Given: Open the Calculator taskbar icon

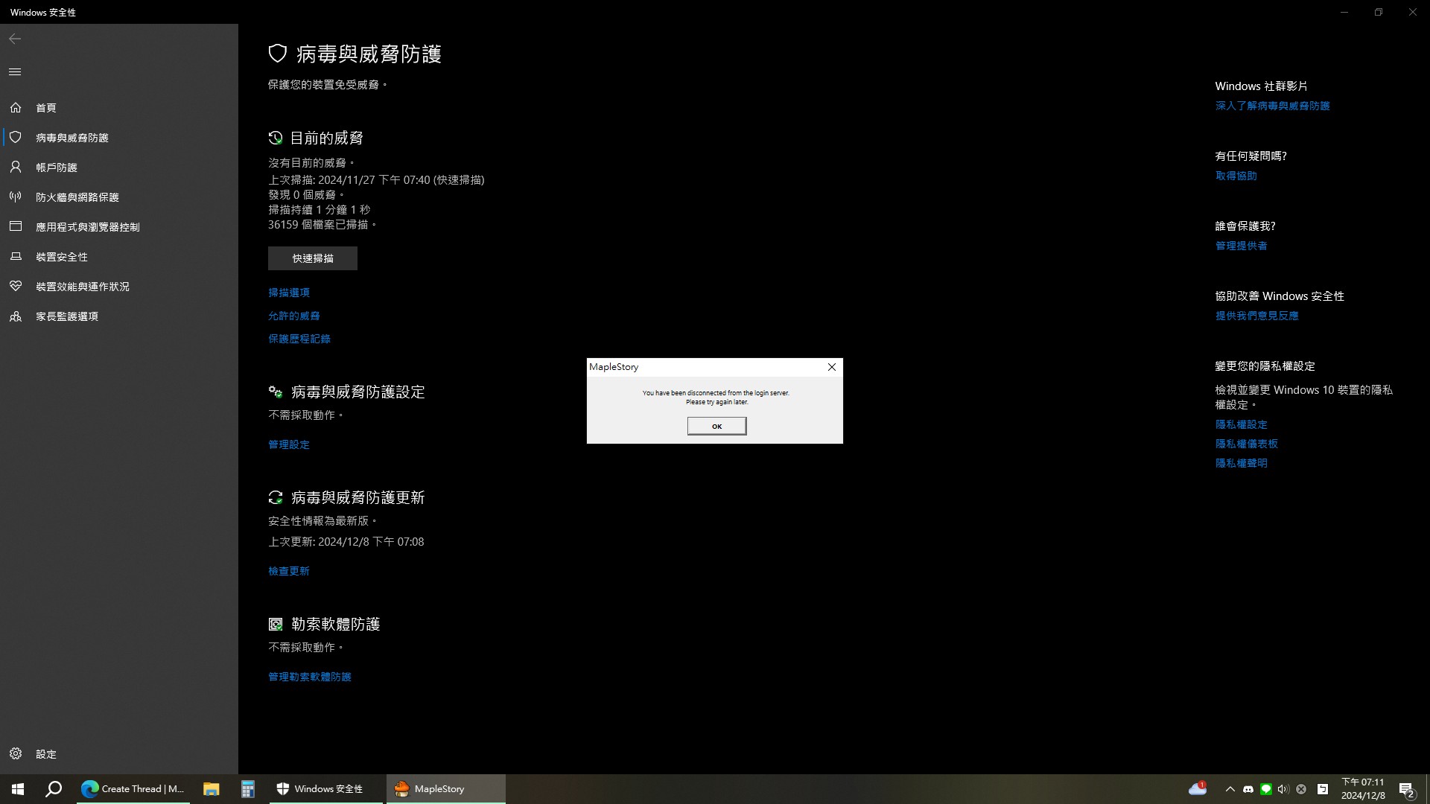Looking at the screenshot, I should click(248, 789).
